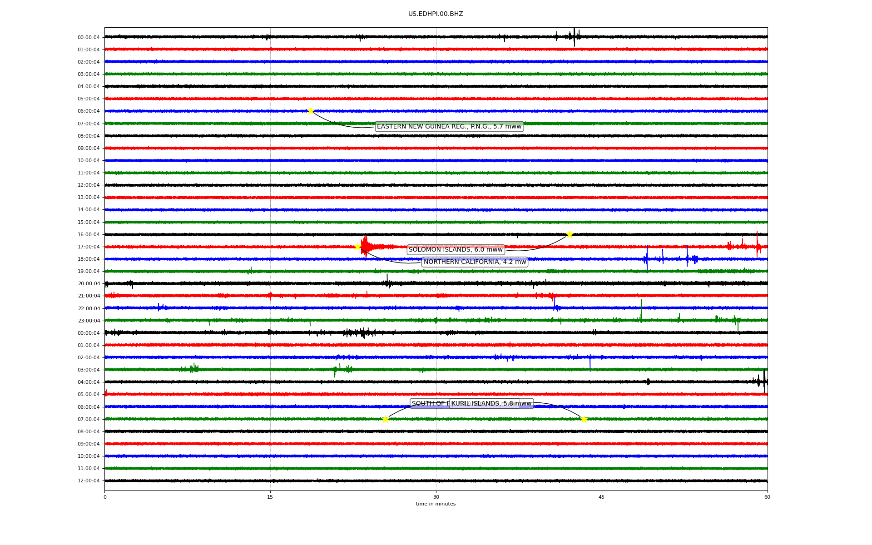Click the 23:00:04 row time label
The height and width of the screenshot is (545, 872).
click(x=89, y=321)
